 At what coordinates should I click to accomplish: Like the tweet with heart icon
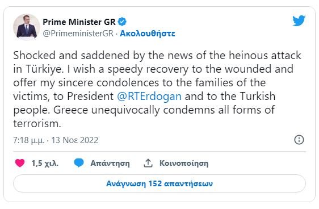(20, 163)
